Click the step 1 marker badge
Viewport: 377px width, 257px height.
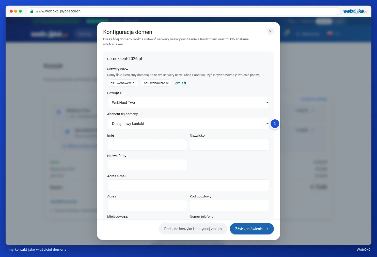275,124
